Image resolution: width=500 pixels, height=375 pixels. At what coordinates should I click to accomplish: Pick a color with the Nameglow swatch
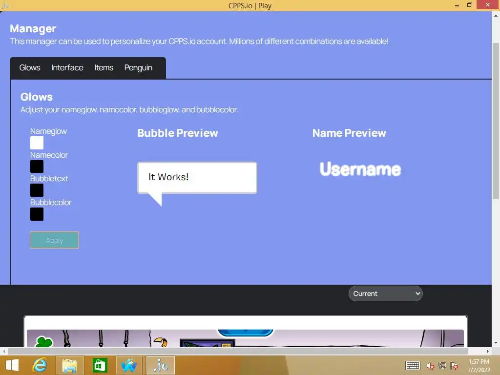(37, 143)
